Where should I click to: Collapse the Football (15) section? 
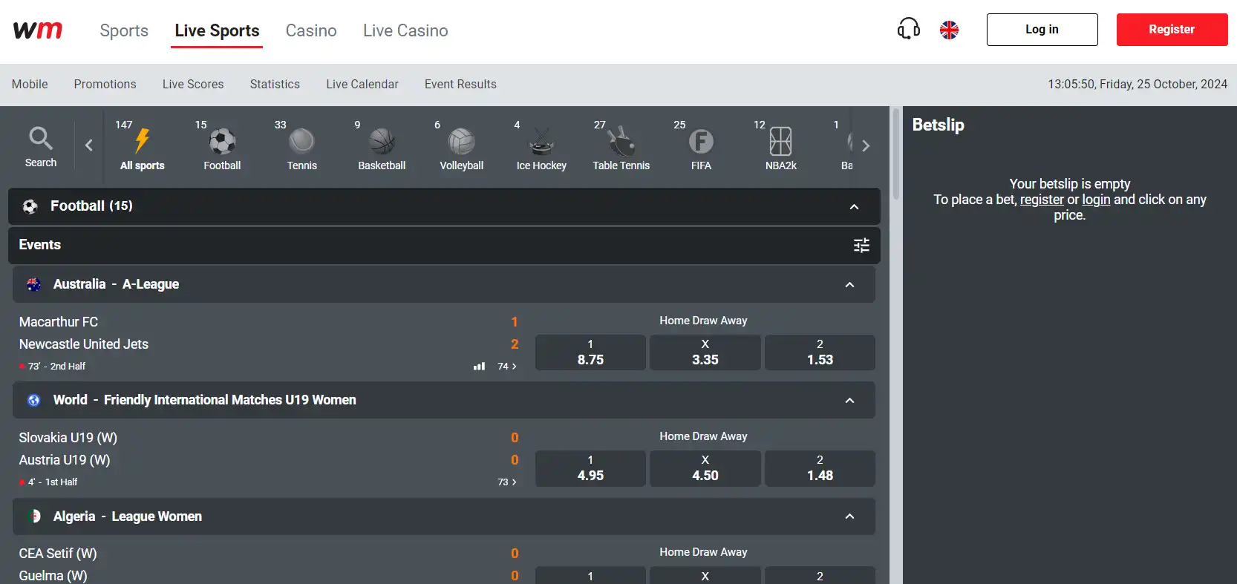click(x=854, y=207)
